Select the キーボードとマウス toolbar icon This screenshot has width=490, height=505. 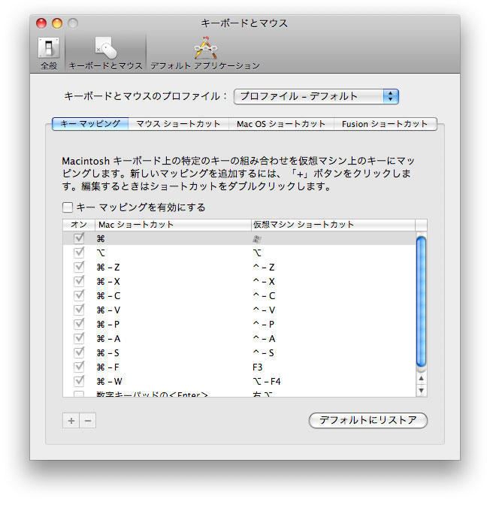[x=105, y=53]
